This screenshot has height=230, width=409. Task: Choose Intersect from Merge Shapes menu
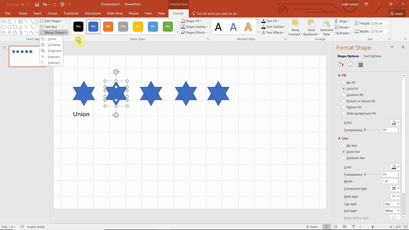(x=54, y=57)
